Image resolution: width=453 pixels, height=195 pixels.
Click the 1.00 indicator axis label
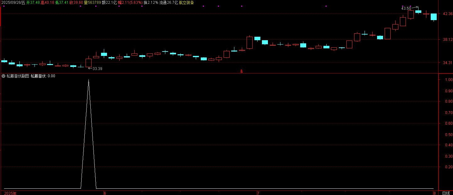(x=449, y=80)
